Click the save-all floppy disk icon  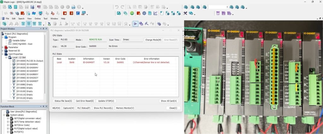click(32, 7)
